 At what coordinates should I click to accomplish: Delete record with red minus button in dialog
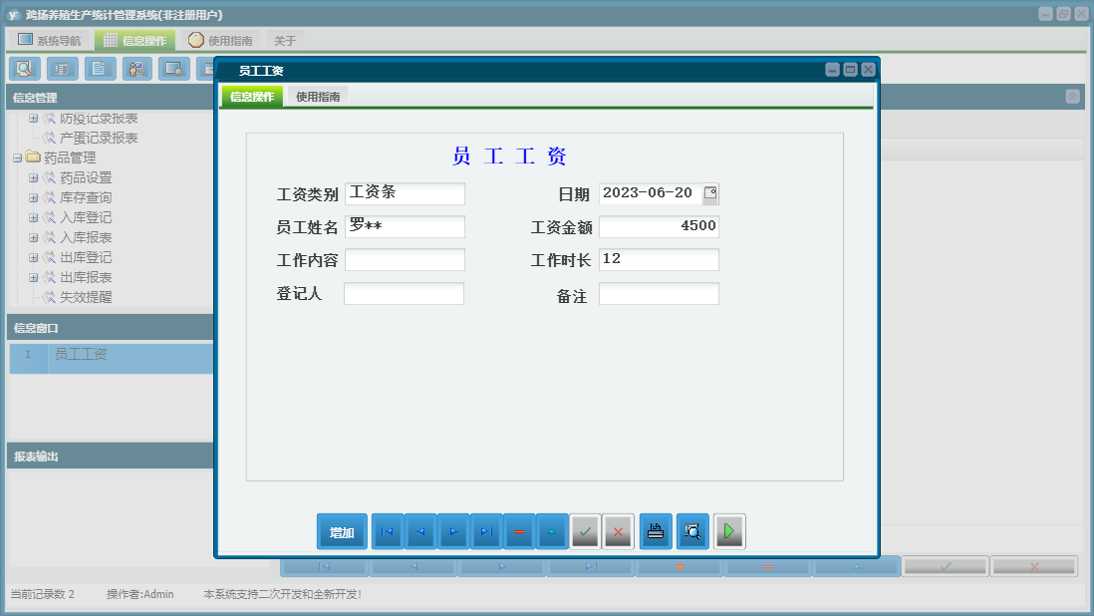point(519,531)
